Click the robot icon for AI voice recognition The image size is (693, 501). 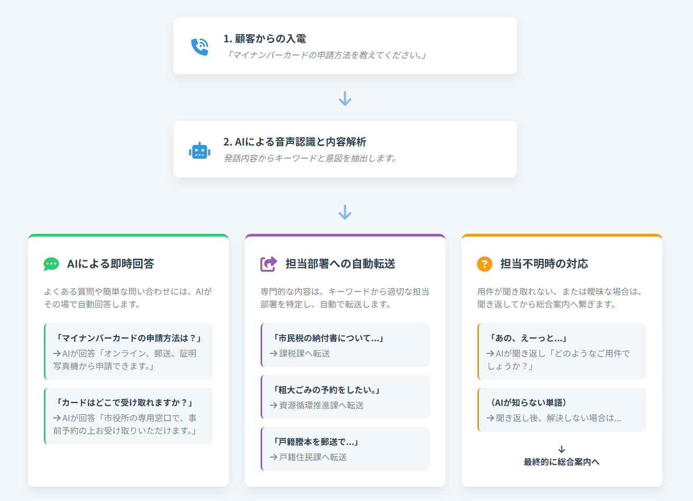coord(199,150)
